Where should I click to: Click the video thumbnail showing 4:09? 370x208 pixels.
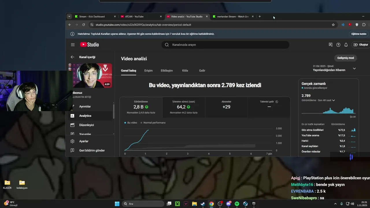point(90,75)
